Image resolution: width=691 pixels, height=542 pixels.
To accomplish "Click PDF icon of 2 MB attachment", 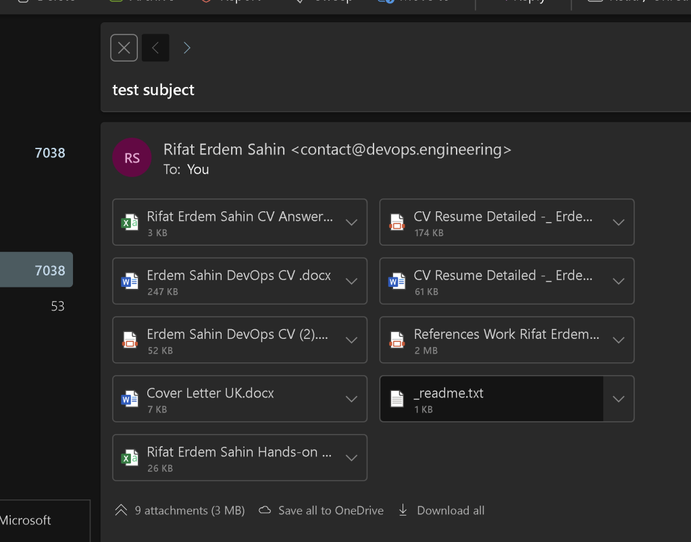I will tap(396, 340).
